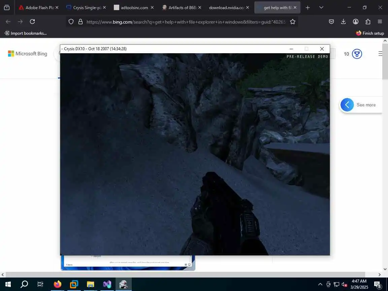Click Import bookmarks in bookmarks toolbar

(26, 33)
